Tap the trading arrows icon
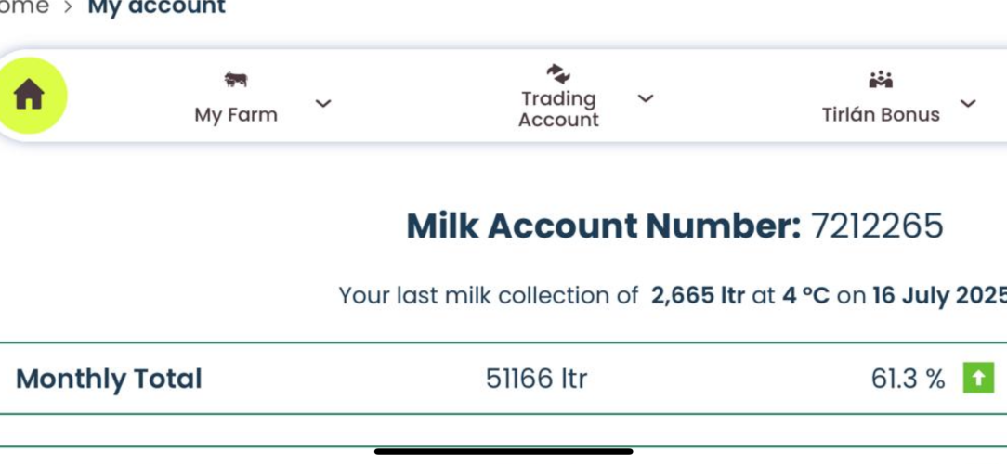 point(558,74)
